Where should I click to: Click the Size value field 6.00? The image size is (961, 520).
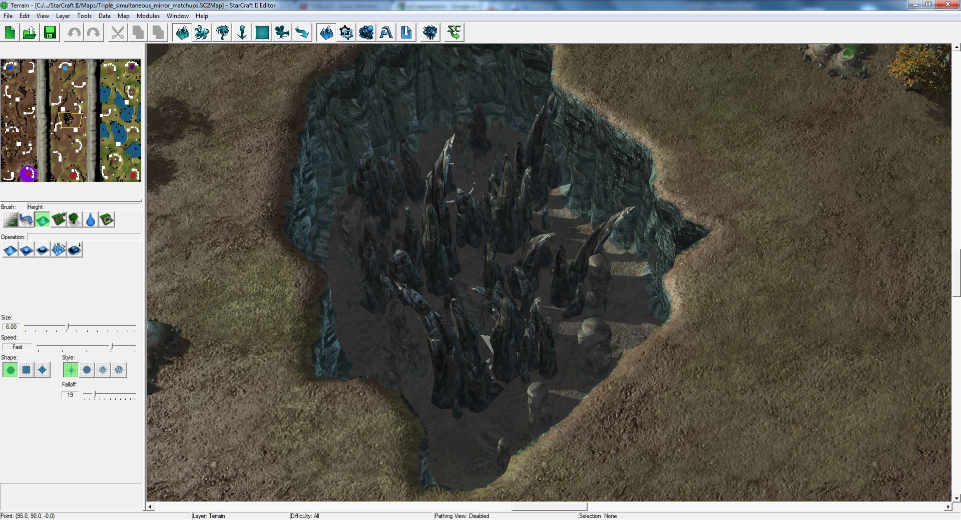(x=11, y=327)
